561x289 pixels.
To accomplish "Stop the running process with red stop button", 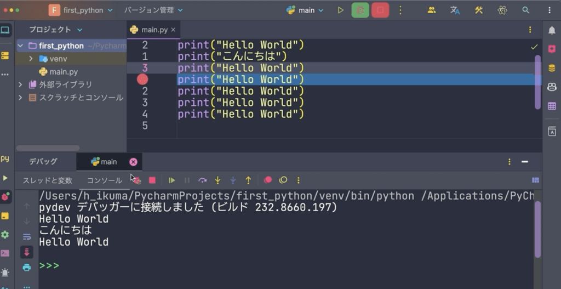I will (x=380, y=10).
